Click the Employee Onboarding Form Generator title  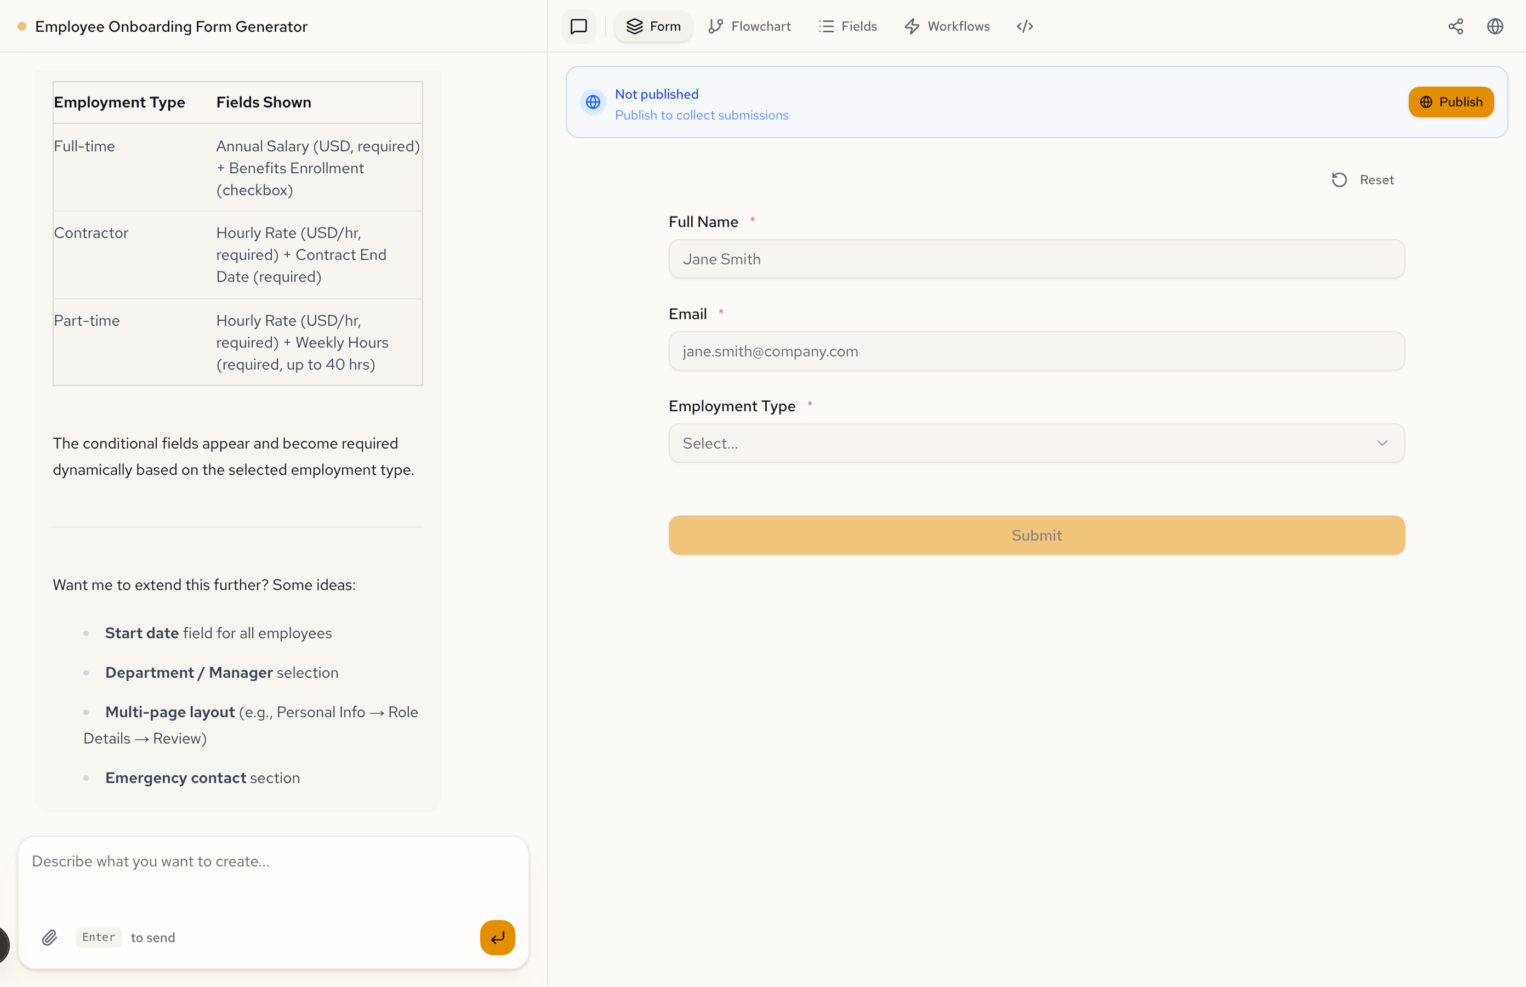[x=171, y=26]
